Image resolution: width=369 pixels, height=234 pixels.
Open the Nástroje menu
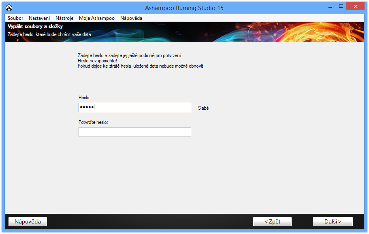point(64,18)
